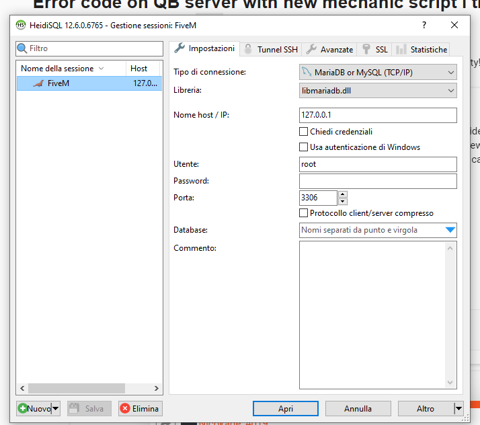Screen dimensions: 480x425
Task: Click the dolphin icon in connection type combo
Action: pyautogui.click(x=307, y=72)
